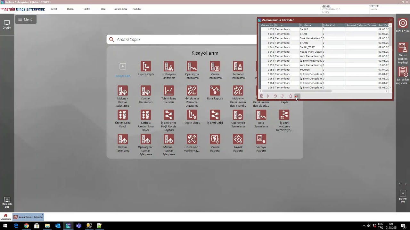Screen dimensions: 410x230
Task: Click the Arama Yapın search field
Action: pyautogui.click(x=182, y=39)
